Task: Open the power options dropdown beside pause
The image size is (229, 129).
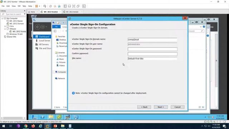Action: pyautogui.click(x=39, y=6)
